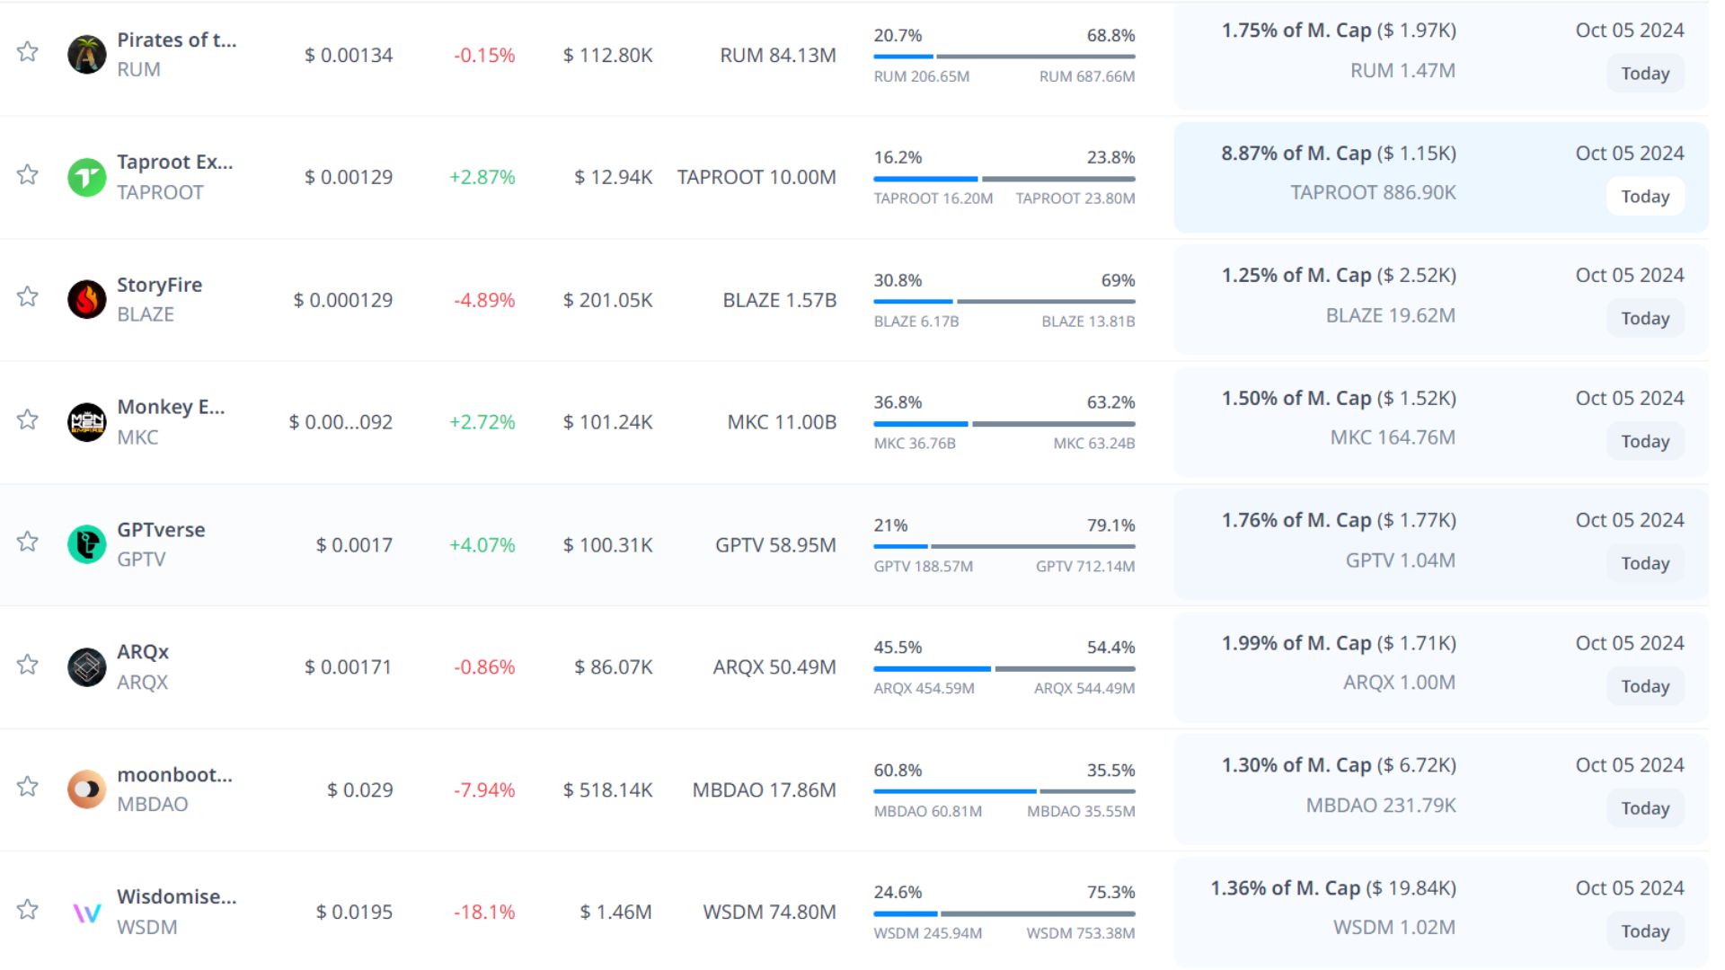The width and height of the screenshot is (1725, 970).
Task: Click the ARQx cube logo icon
Action: pos(87,667)
